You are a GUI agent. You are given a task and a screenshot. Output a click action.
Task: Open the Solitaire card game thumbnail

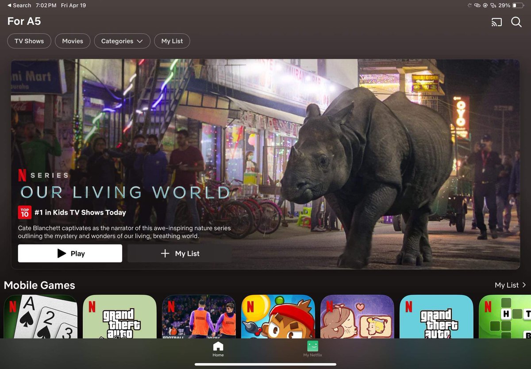pyautogui.click(x=41, y=317)
